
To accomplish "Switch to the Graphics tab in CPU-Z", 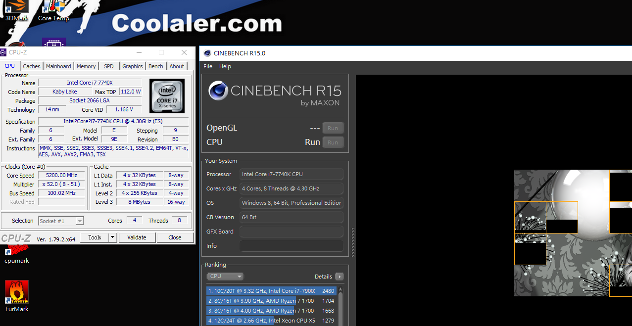I will pyautogui.click(x=133, y=66).
